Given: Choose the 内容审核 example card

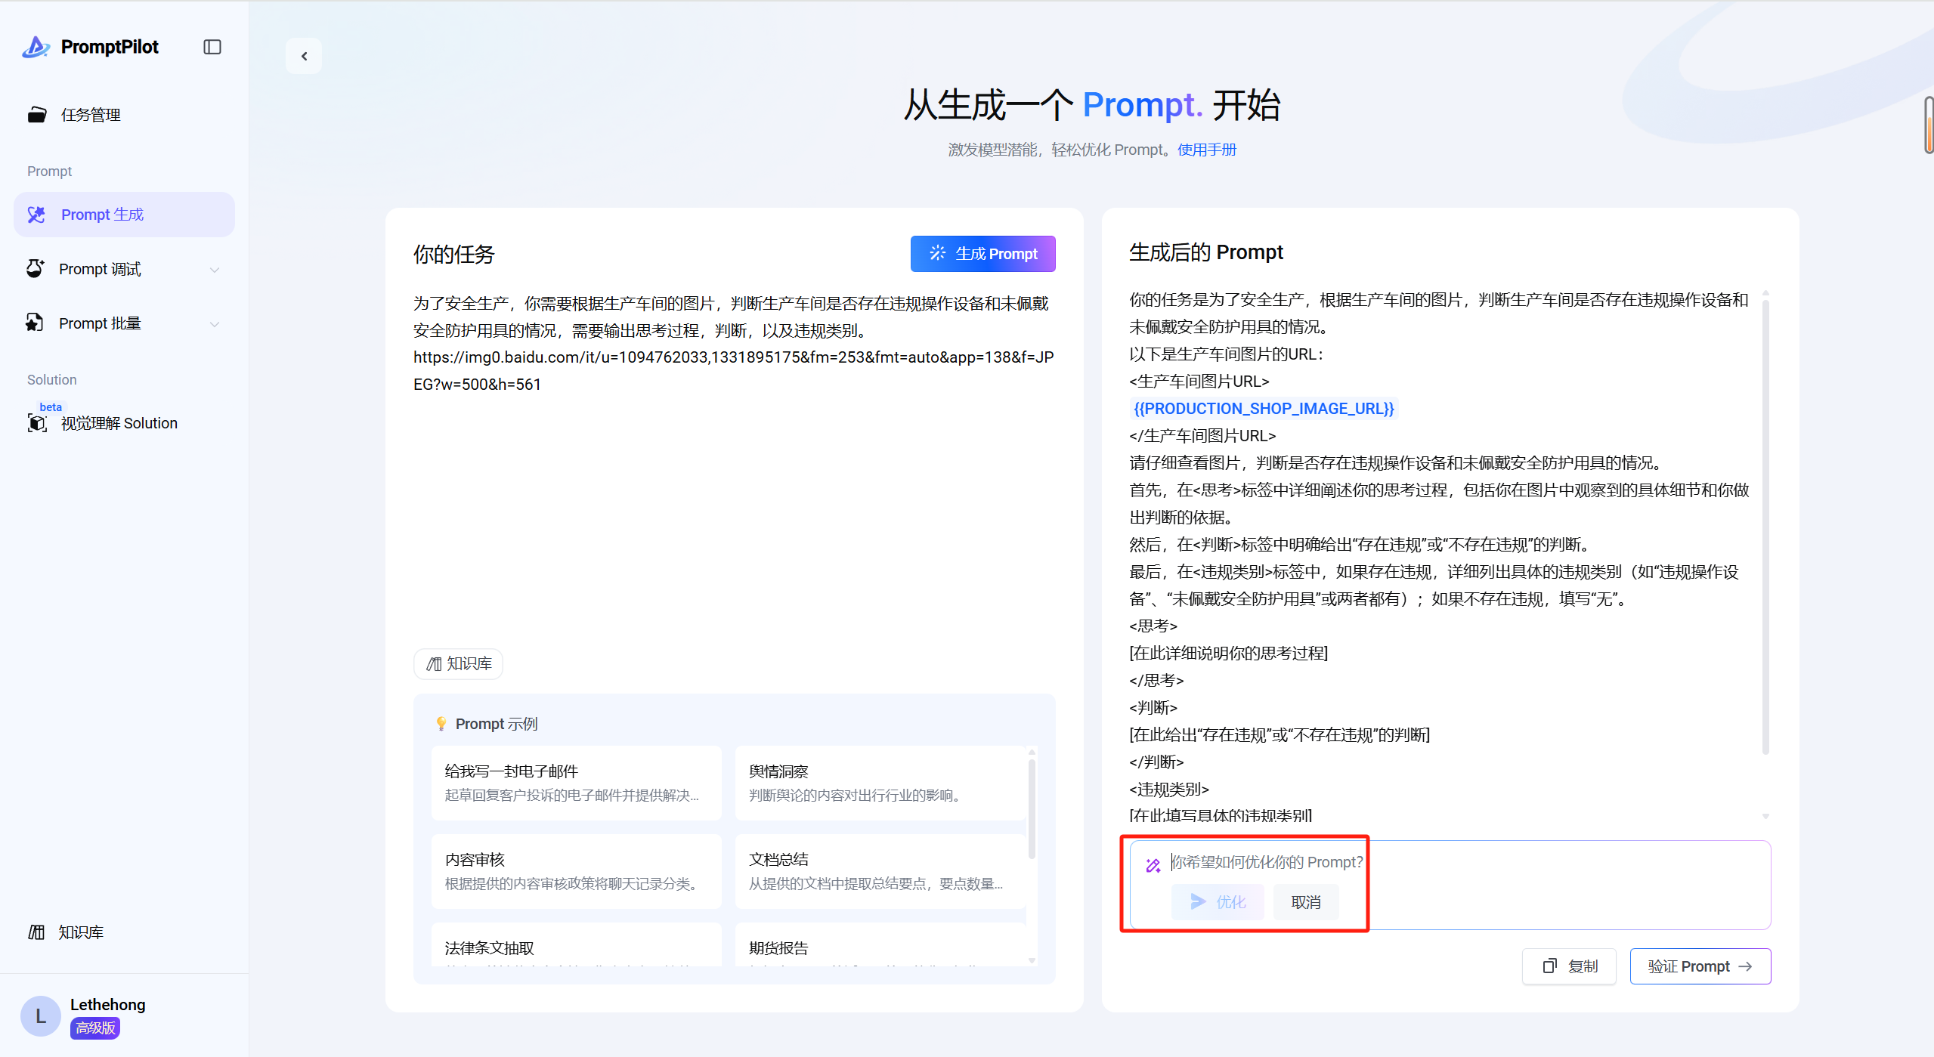Looking at the screenshot, I should pos(576,870).
